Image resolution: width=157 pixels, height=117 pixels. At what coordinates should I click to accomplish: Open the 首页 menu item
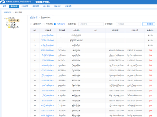(x=4, y=6)
